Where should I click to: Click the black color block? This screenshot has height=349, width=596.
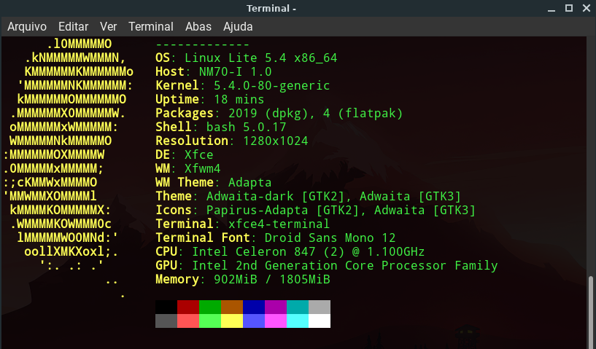click(166, 307)
